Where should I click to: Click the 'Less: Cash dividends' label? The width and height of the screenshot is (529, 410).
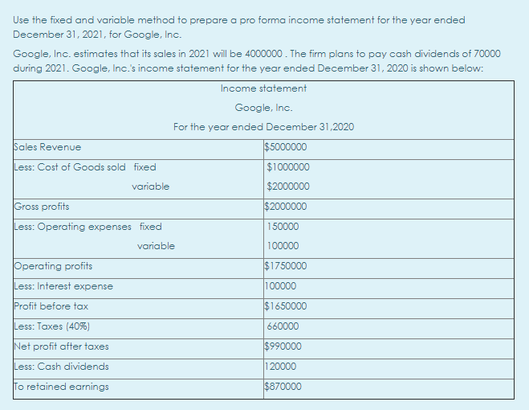[x=61, y=367]
